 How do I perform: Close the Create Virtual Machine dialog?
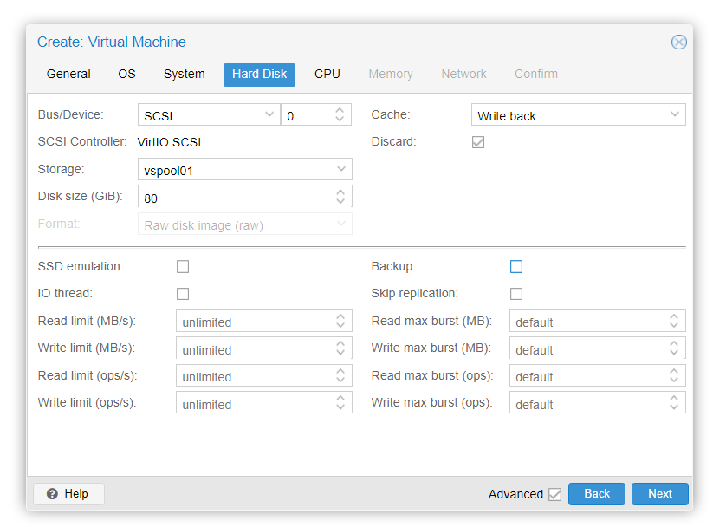tap(679, 42)
